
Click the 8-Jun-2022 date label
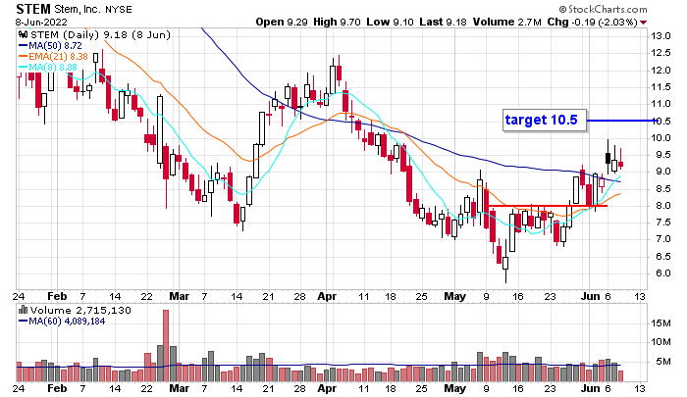click(x=41, y=22)
